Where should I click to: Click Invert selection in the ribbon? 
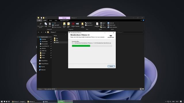point(112,27)
